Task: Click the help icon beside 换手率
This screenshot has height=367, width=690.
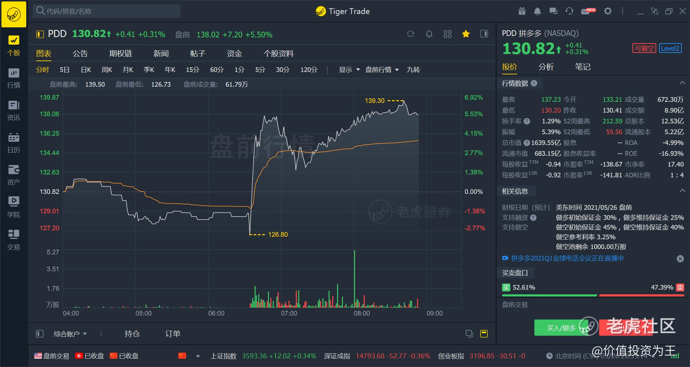Action: point(527,121)
